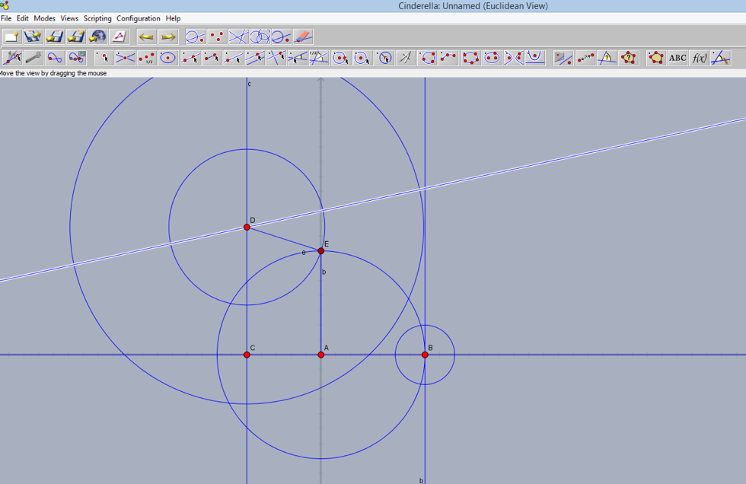Click the Undo left arrow button
746x484 pixels.
(146, 37)
